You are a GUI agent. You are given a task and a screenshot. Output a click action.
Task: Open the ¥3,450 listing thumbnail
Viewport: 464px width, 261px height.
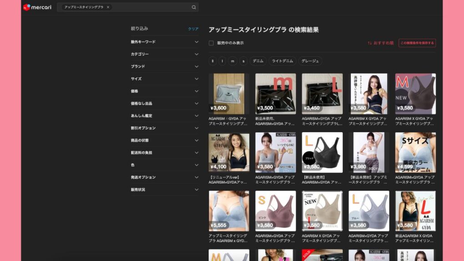pyautogui.click(x=322, y=94)
